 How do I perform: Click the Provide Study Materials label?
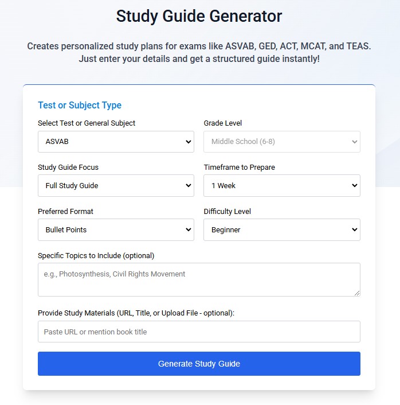pos(136,313)
